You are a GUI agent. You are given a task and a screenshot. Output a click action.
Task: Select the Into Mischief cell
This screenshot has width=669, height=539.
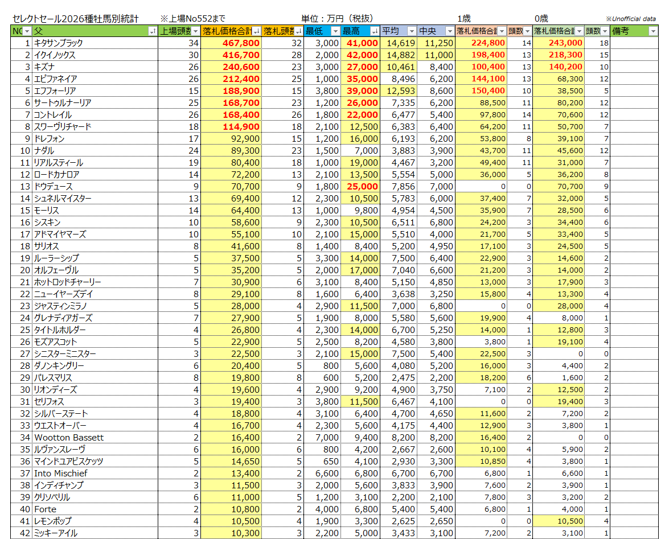(x=95, y=474)
